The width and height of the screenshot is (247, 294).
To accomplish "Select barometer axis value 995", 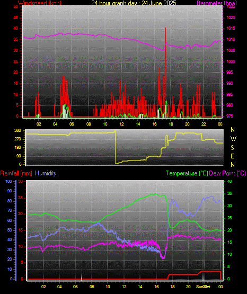I will coord(230,73).
